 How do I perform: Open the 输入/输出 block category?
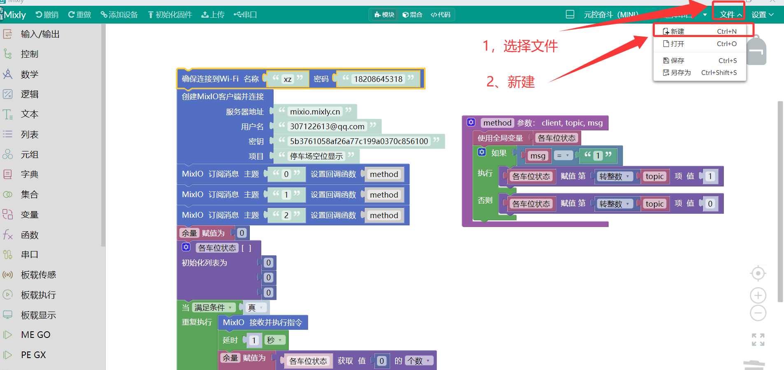coord(51,34)
